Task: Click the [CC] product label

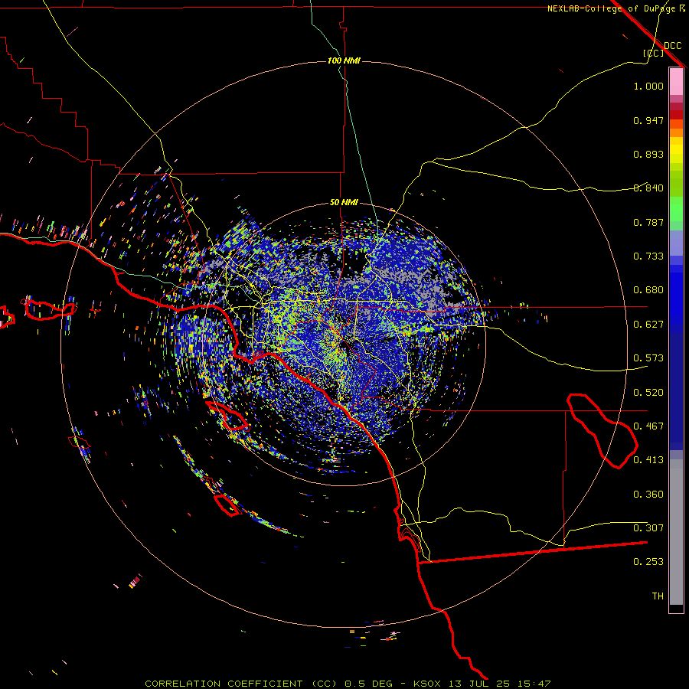Action: (x=654, y=53)
